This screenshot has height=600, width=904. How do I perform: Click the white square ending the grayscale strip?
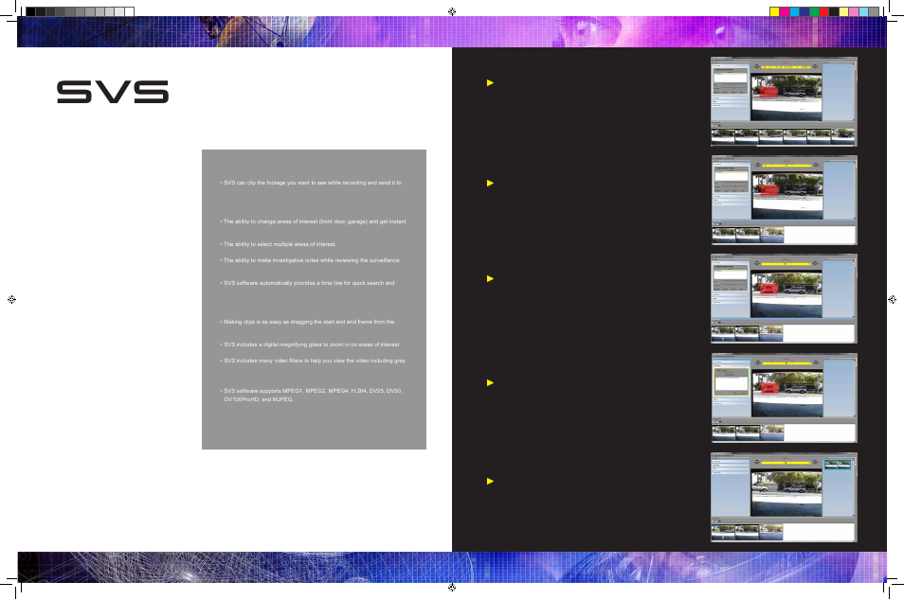point(130,11)
